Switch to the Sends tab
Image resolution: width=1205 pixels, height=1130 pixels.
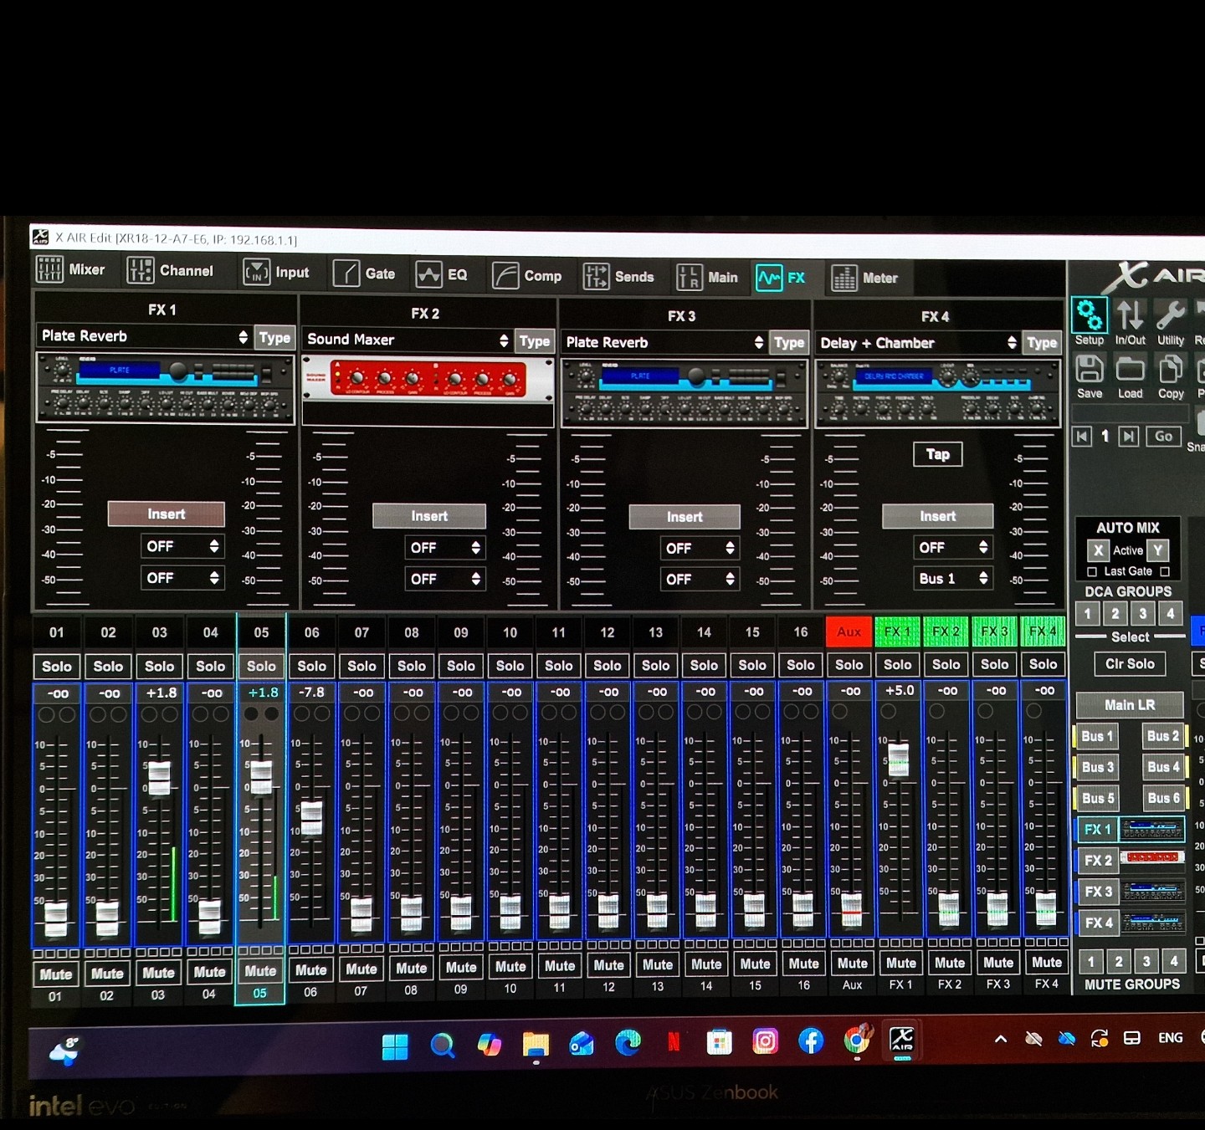[x=618, y=277]
